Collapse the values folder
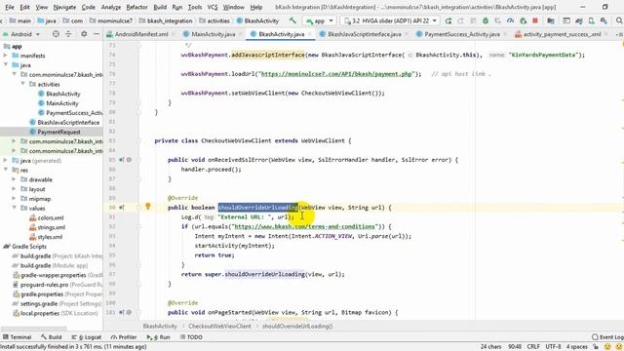The height and width of the screenshot is (351, 624). pyautogui.click(x=14, y=209)
